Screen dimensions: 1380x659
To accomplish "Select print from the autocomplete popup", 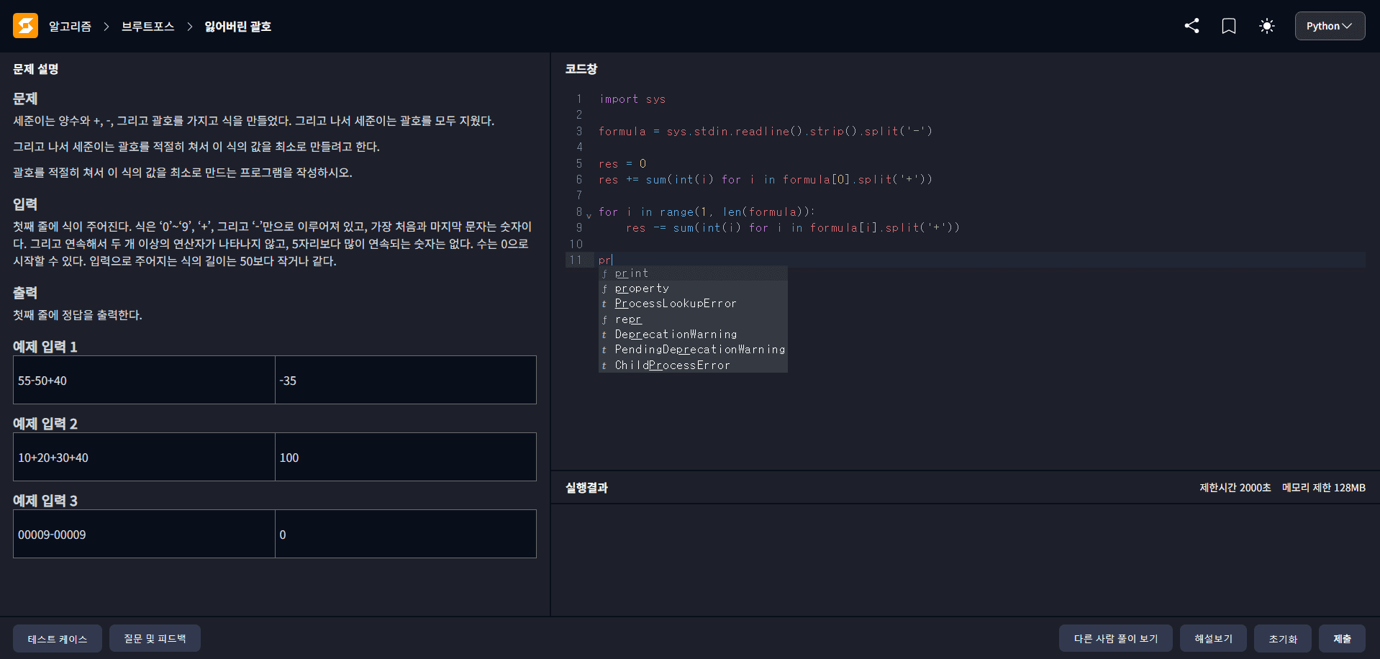I will (x=631, y=273).
